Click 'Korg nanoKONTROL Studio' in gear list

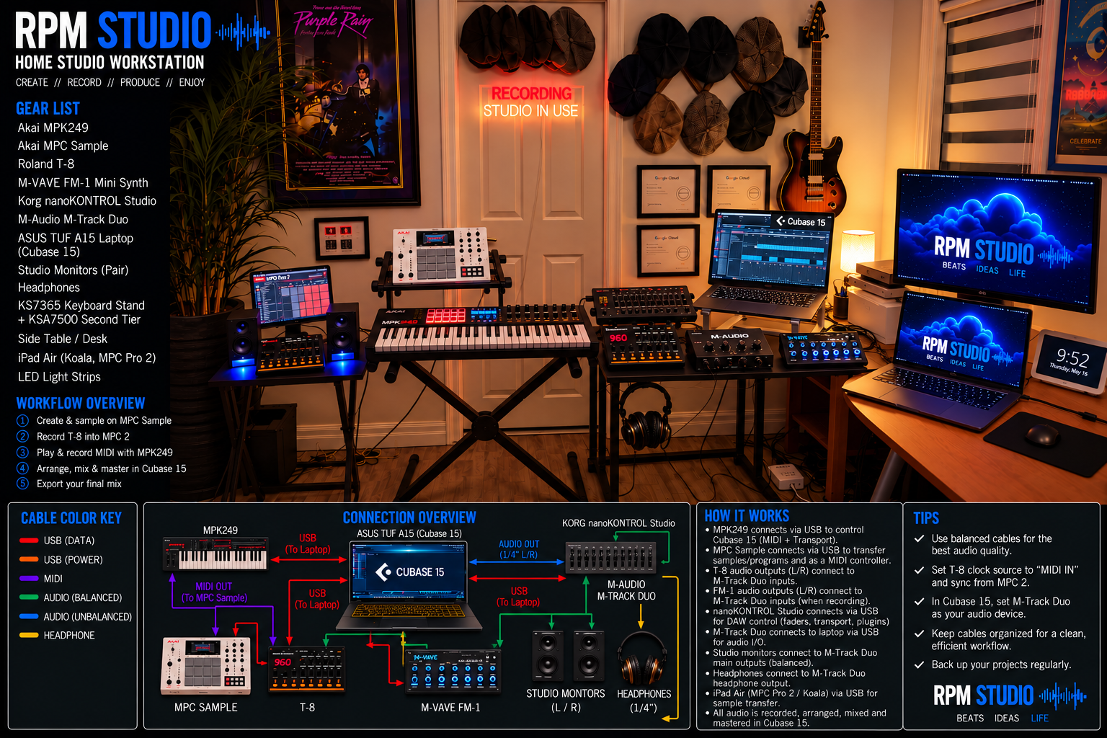[87, 201]
